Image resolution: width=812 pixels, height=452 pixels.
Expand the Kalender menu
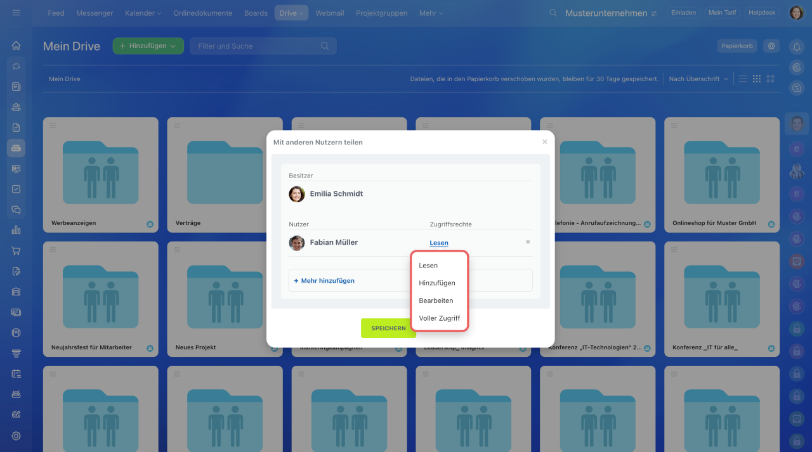coord(143,13)
